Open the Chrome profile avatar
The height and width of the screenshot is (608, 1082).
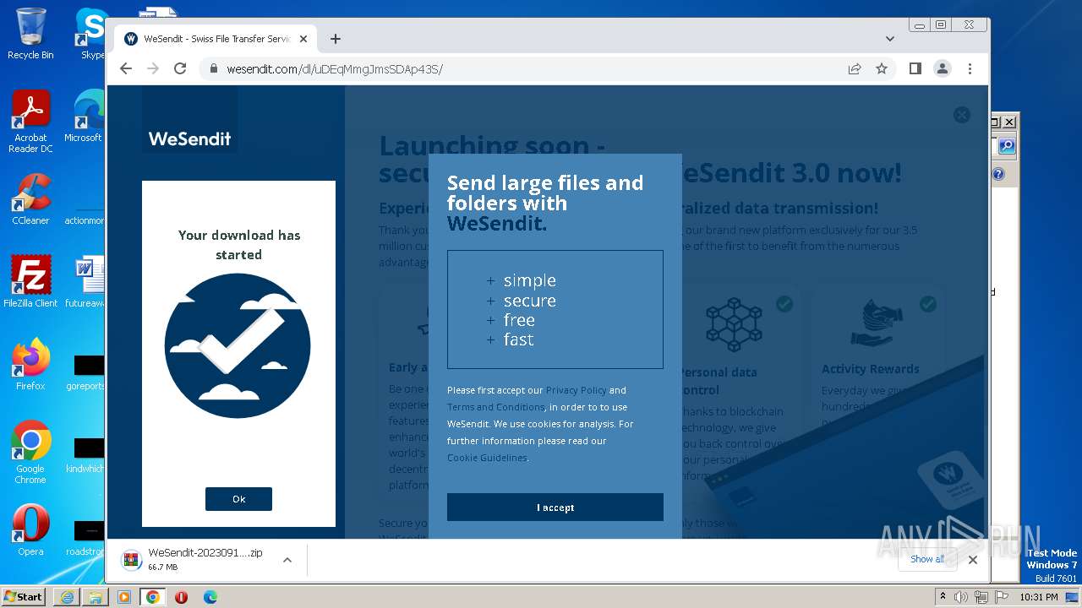(942, 68)
